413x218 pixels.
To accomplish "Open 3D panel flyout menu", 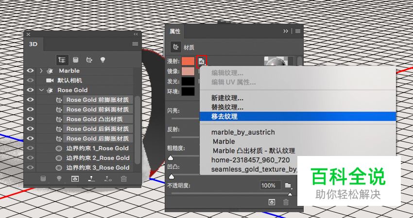I will point(135,44).
